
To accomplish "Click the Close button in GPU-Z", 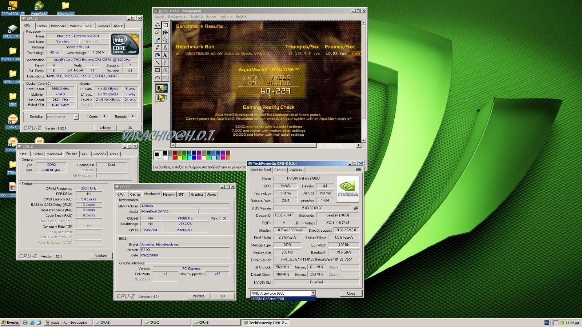I will [351, 294].
